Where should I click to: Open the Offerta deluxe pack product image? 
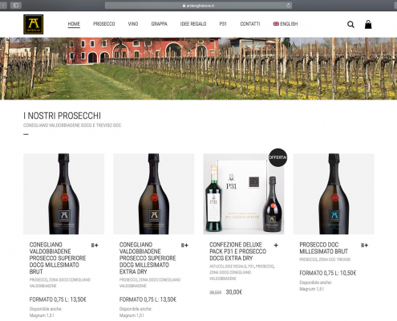pos(244,194)
